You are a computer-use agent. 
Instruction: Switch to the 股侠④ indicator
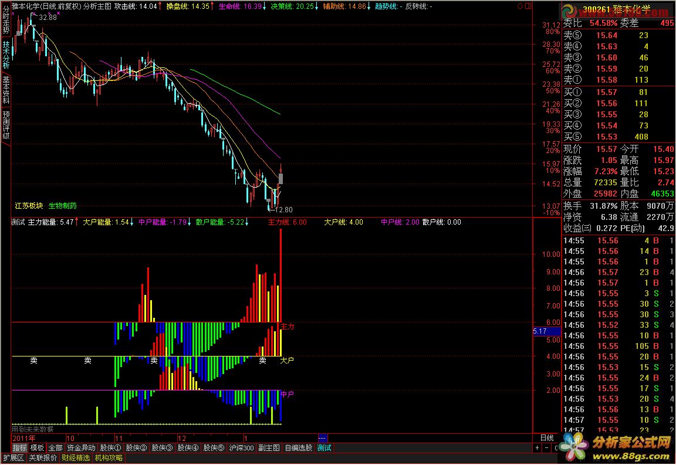tap(188, 448)
